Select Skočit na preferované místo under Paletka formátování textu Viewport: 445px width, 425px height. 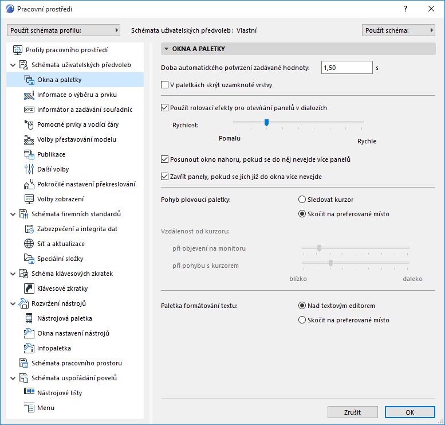tap(302, 320)
